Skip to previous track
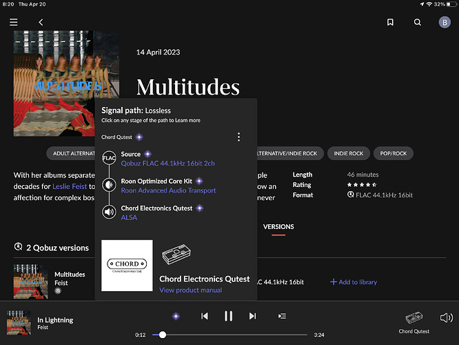This screenshot has width=459, height=345. click(x=204, y=316)
